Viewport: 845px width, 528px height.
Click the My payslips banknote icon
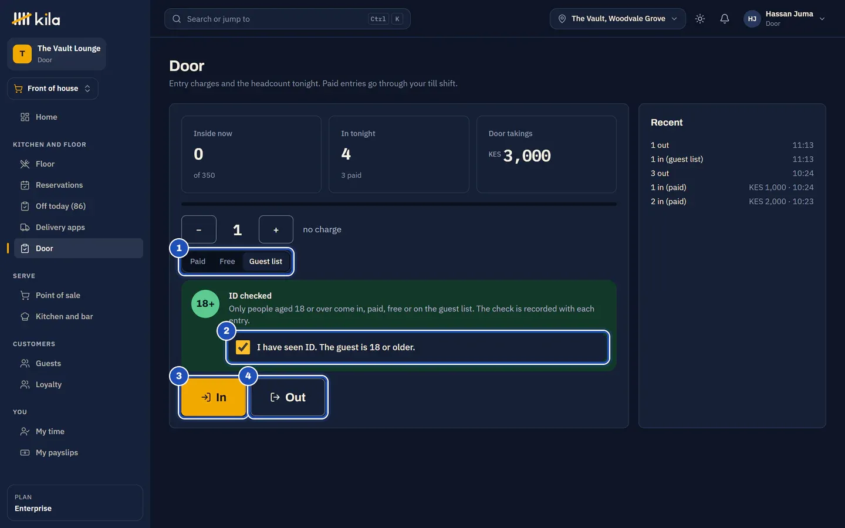25,453
